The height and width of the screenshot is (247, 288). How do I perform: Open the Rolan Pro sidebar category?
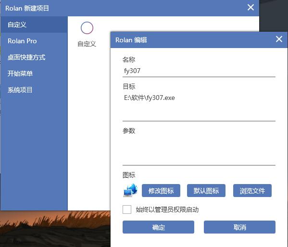tap(34, 41)
